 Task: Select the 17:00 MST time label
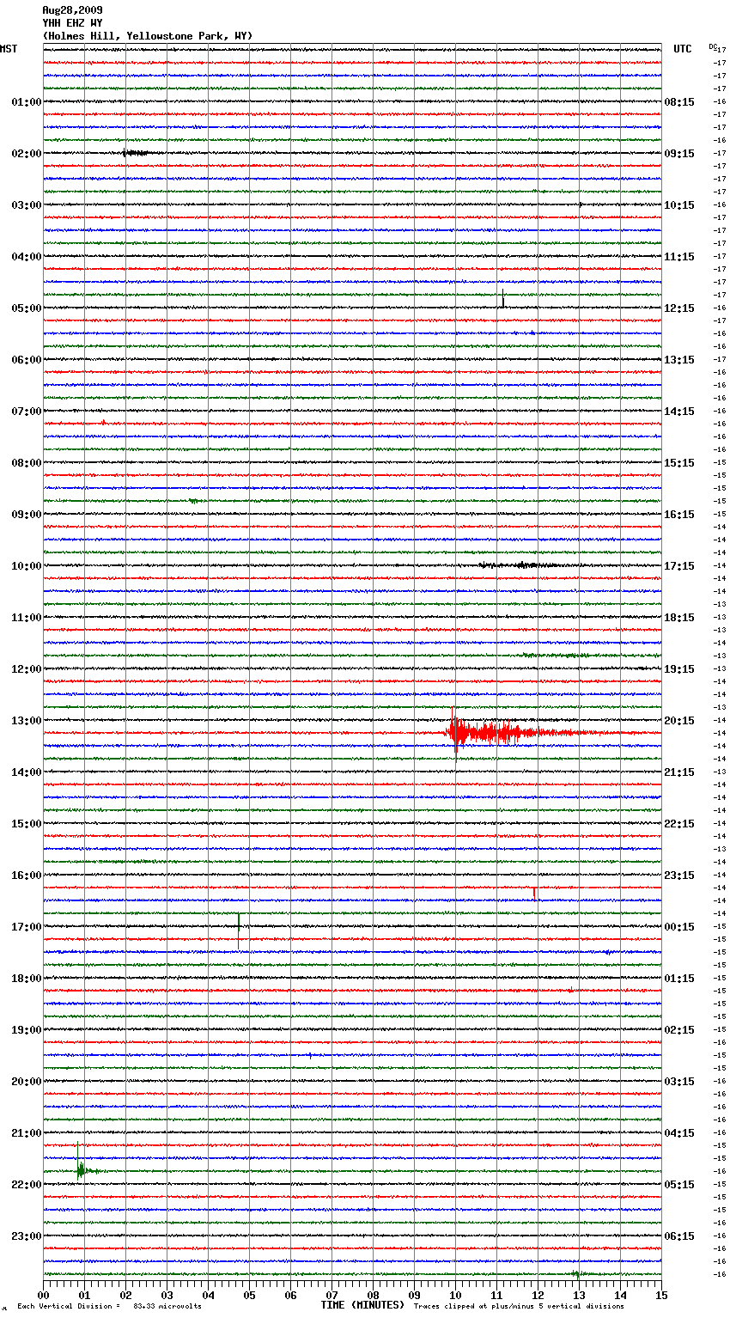pyautogui.click(x=27, y=927)
